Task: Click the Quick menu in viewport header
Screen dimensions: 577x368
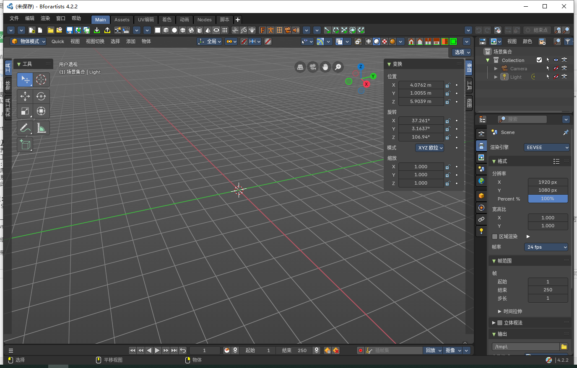Action: [58, 41]
